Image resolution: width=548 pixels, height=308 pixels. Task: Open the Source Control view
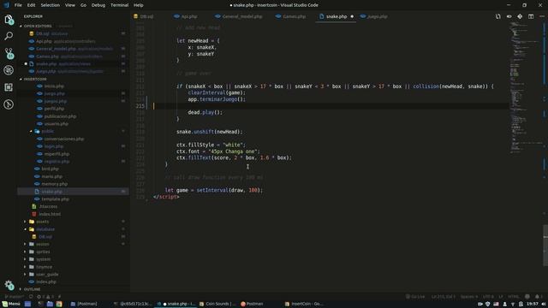pyautogui.click(x=9, y=53)
